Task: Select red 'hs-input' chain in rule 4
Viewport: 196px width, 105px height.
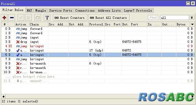Action: pos(37,46)
